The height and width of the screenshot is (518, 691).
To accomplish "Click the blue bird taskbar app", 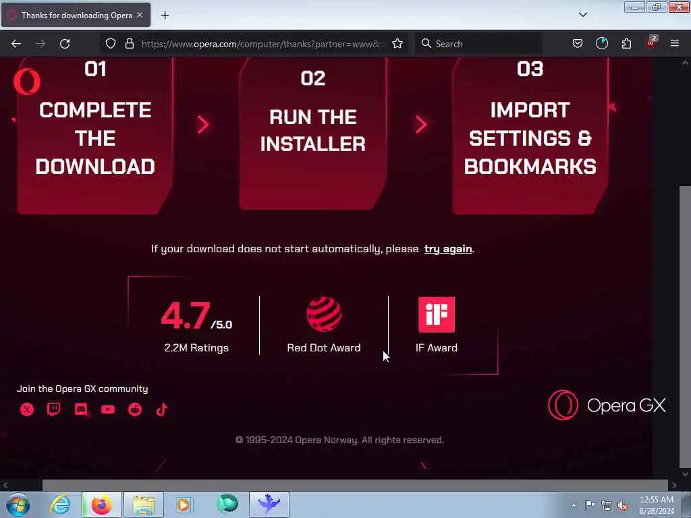I will tap(269, 505).
